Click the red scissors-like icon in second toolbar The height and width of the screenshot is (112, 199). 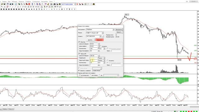coord(7,7)
